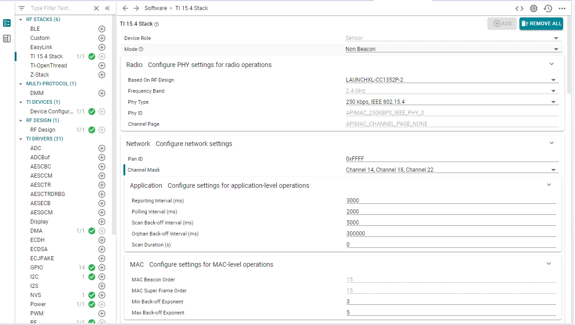
Task: Click the add icon next to BLE
Action: [x=102, y=29]
